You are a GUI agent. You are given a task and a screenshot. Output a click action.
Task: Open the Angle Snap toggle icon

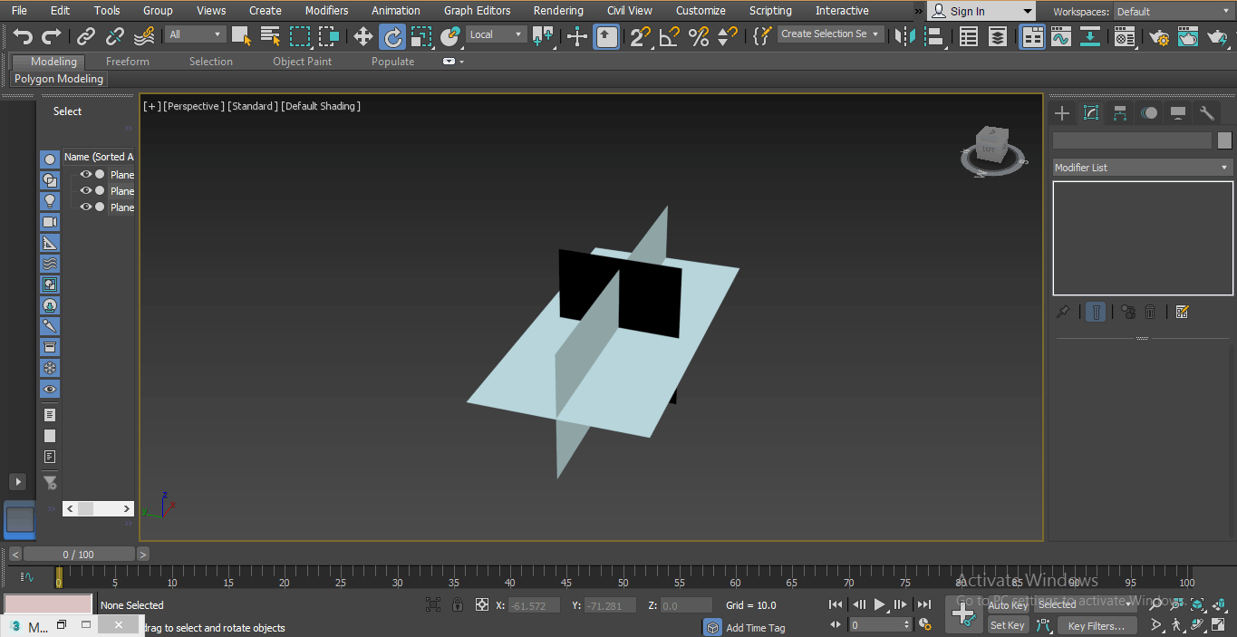[x=669, y=36]
